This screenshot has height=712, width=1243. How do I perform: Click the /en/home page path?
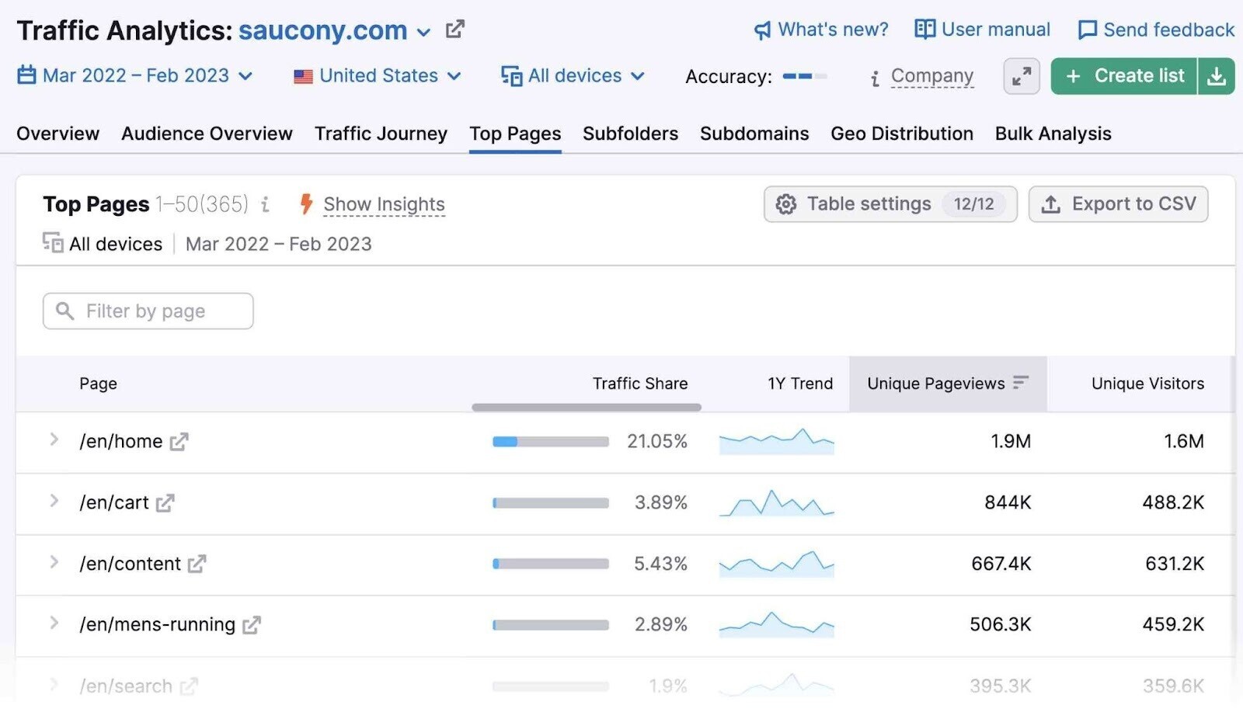pos(121,442)
